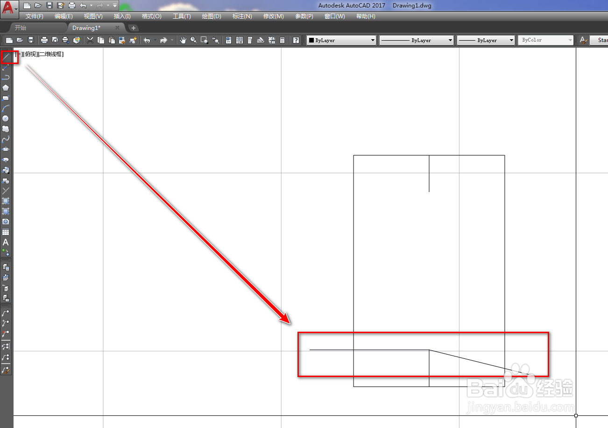Click the Plot Preview icon

55,40
